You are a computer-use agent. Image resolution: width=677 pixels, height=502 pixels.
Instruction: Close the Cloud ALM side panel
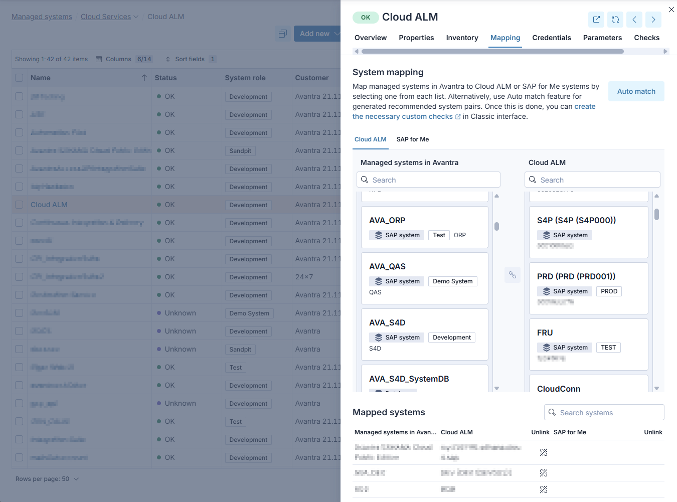671,9
